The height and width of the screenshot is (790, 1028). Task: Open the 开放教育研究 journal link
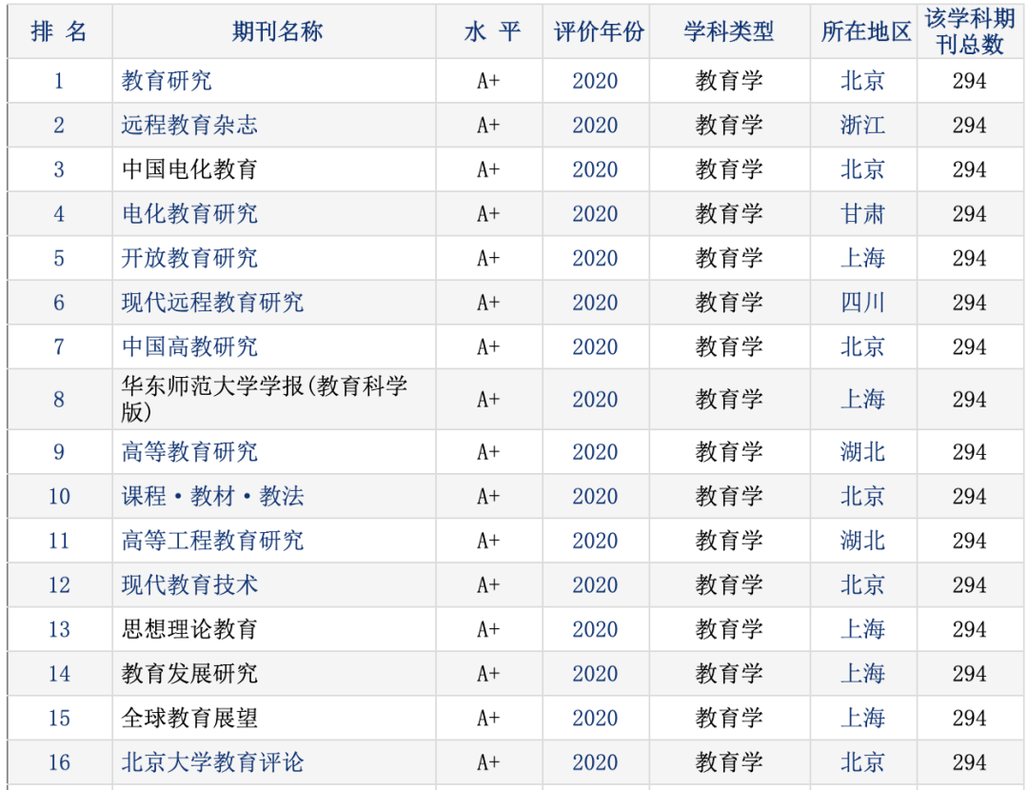pyautogui.click(x=189, y=258)
